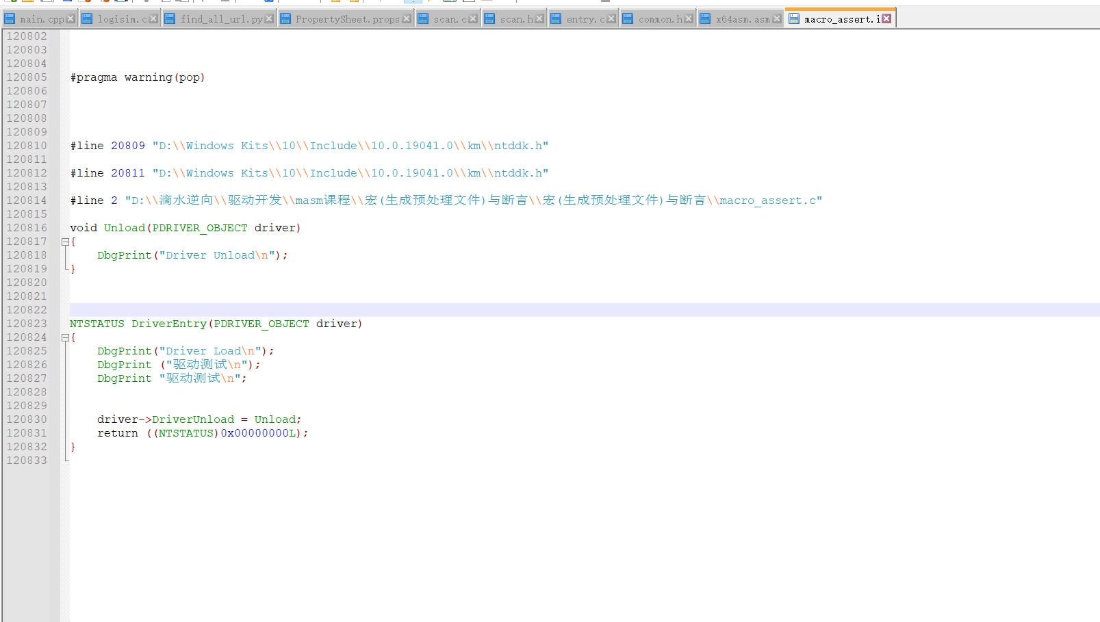Close the scan.c tab
Viewport: 1100px width, 622px height.
[472, 18]
